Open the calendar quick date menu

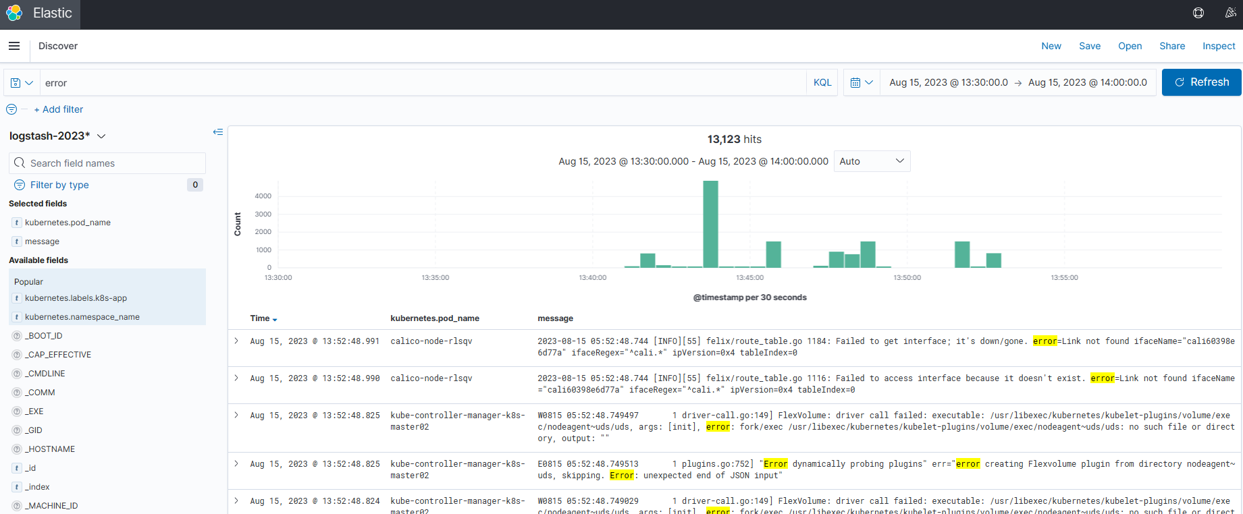[x=862, y=83]
